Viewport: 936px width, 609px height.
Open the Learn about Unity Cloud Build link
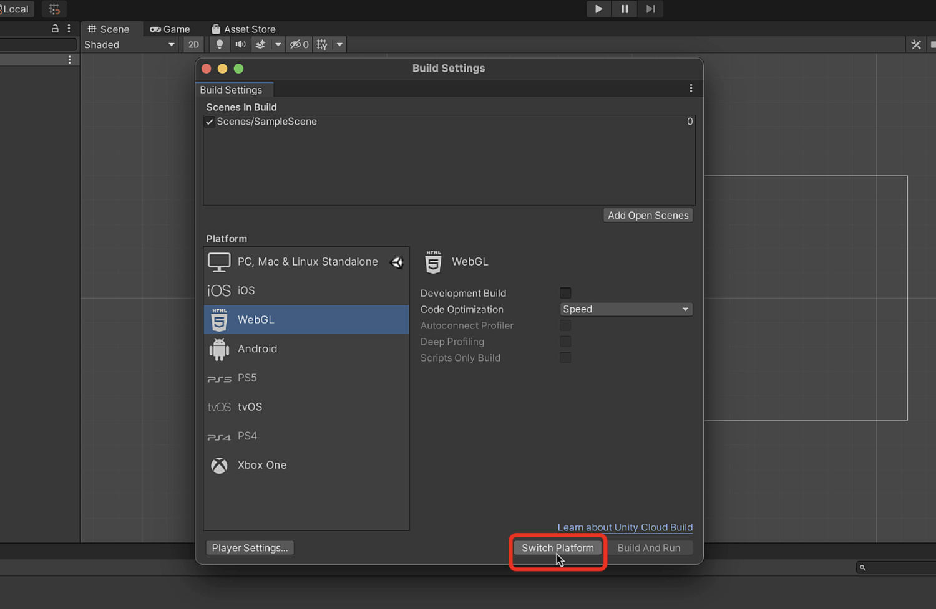(625, 527)
